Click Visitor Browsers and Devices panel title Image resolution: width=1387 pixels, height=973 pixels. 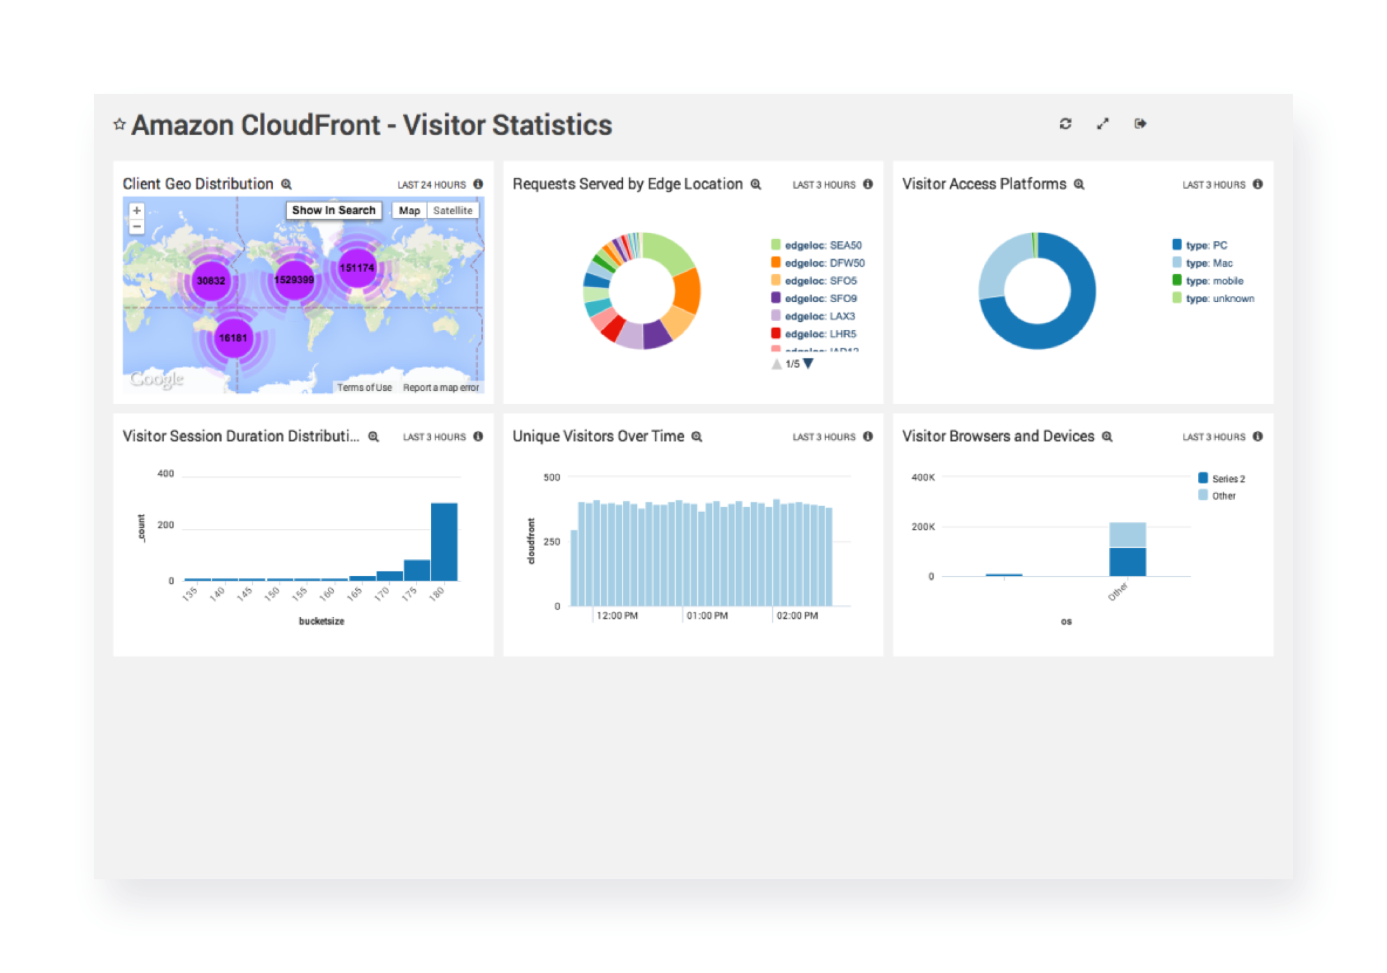click(x=998, y=436)
